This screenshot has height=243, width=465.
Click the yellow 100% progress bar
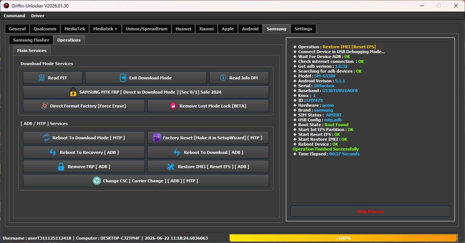343,238
